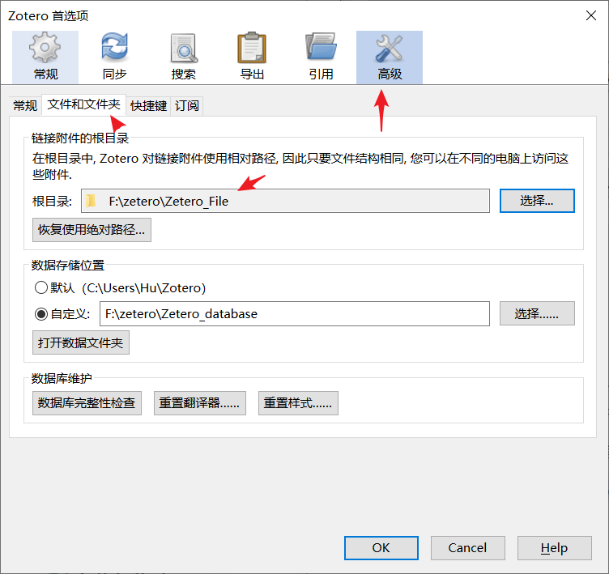Click the 选择... button for root directory
This screenshot has height=574, width=609.
537,201
